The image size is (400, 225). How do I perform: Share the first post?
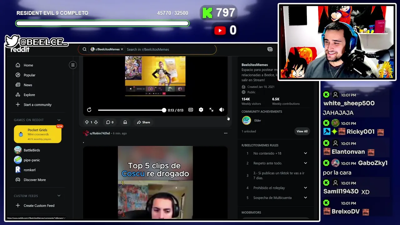coord(143,122)
